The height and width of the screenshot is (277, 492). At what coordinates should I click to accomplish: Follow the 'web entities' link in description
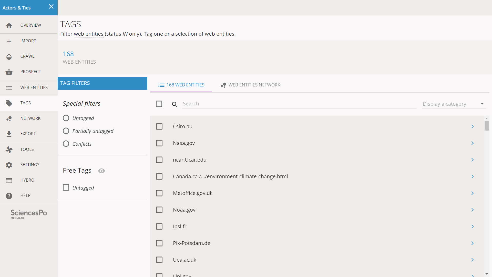89,34
